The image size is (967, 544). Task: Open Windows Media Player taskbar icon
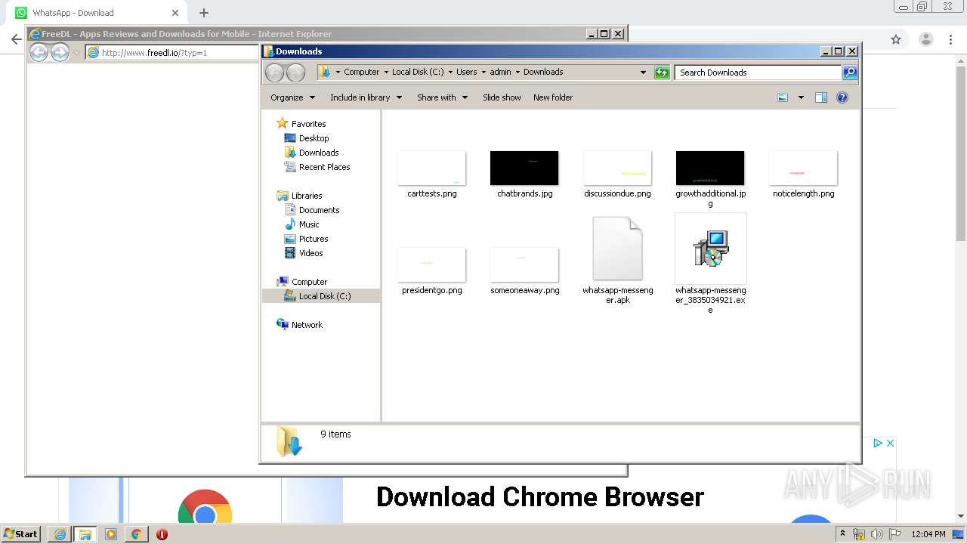pyautogui.click(x=111, y=534)
